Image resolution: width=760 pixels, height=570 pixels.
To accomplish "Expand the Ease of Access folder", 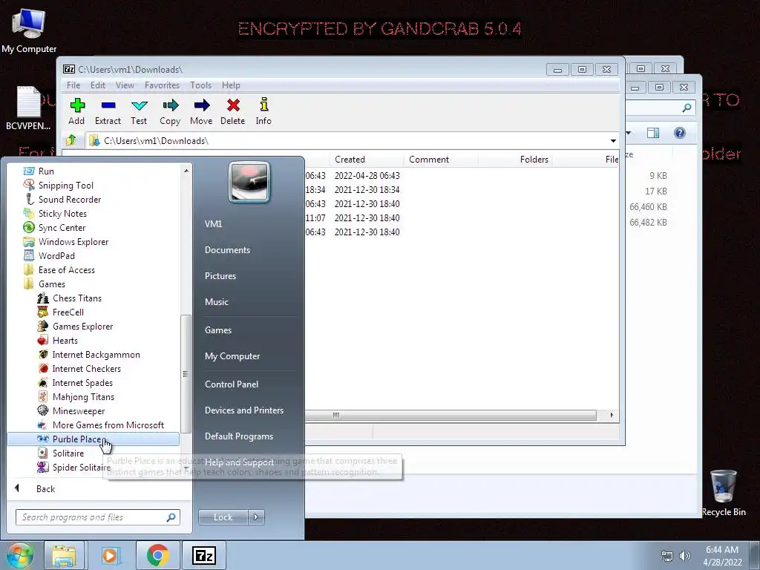I will coord(93,269).
